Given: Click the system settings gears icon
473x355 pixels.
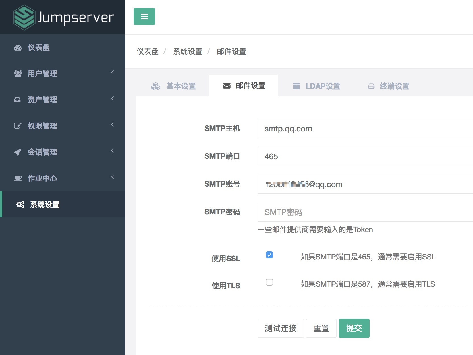Looking at the screenshot, I should pyautogui.click(x=20, y=205).
